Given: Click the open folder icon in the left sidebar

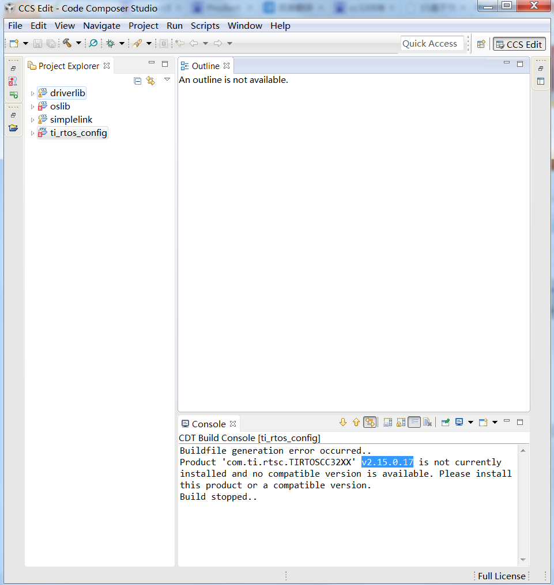Looking at the screenshot, I should (x=13, y=128).
